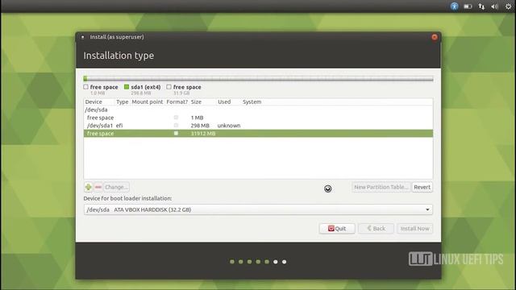Select the /dev/sda1 efi row
This screenshot has width=516, height=290.
click(258, 126)
